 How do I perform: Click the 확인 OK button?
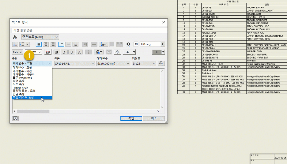(x=131, y=118)
